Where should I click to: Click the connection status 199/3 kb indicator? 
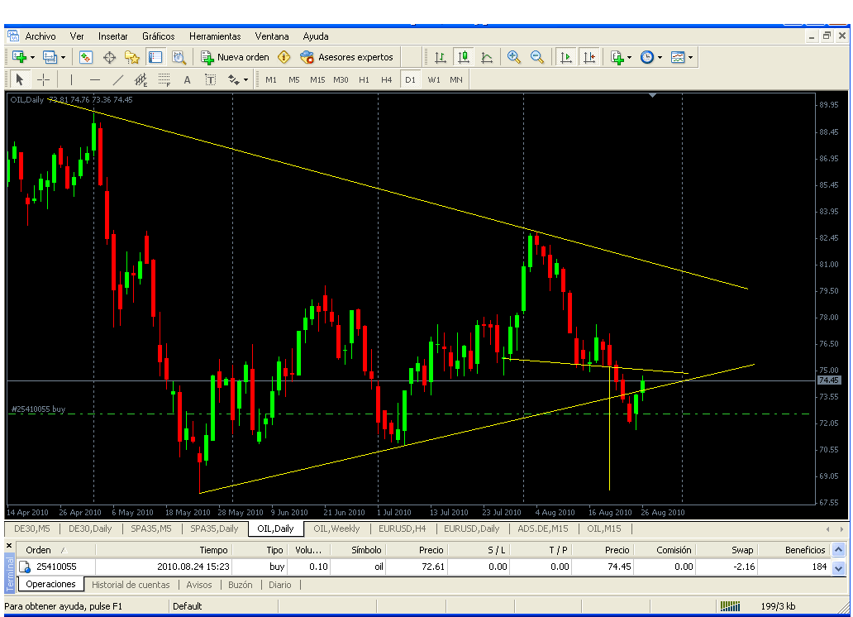(x=757, y=606)
